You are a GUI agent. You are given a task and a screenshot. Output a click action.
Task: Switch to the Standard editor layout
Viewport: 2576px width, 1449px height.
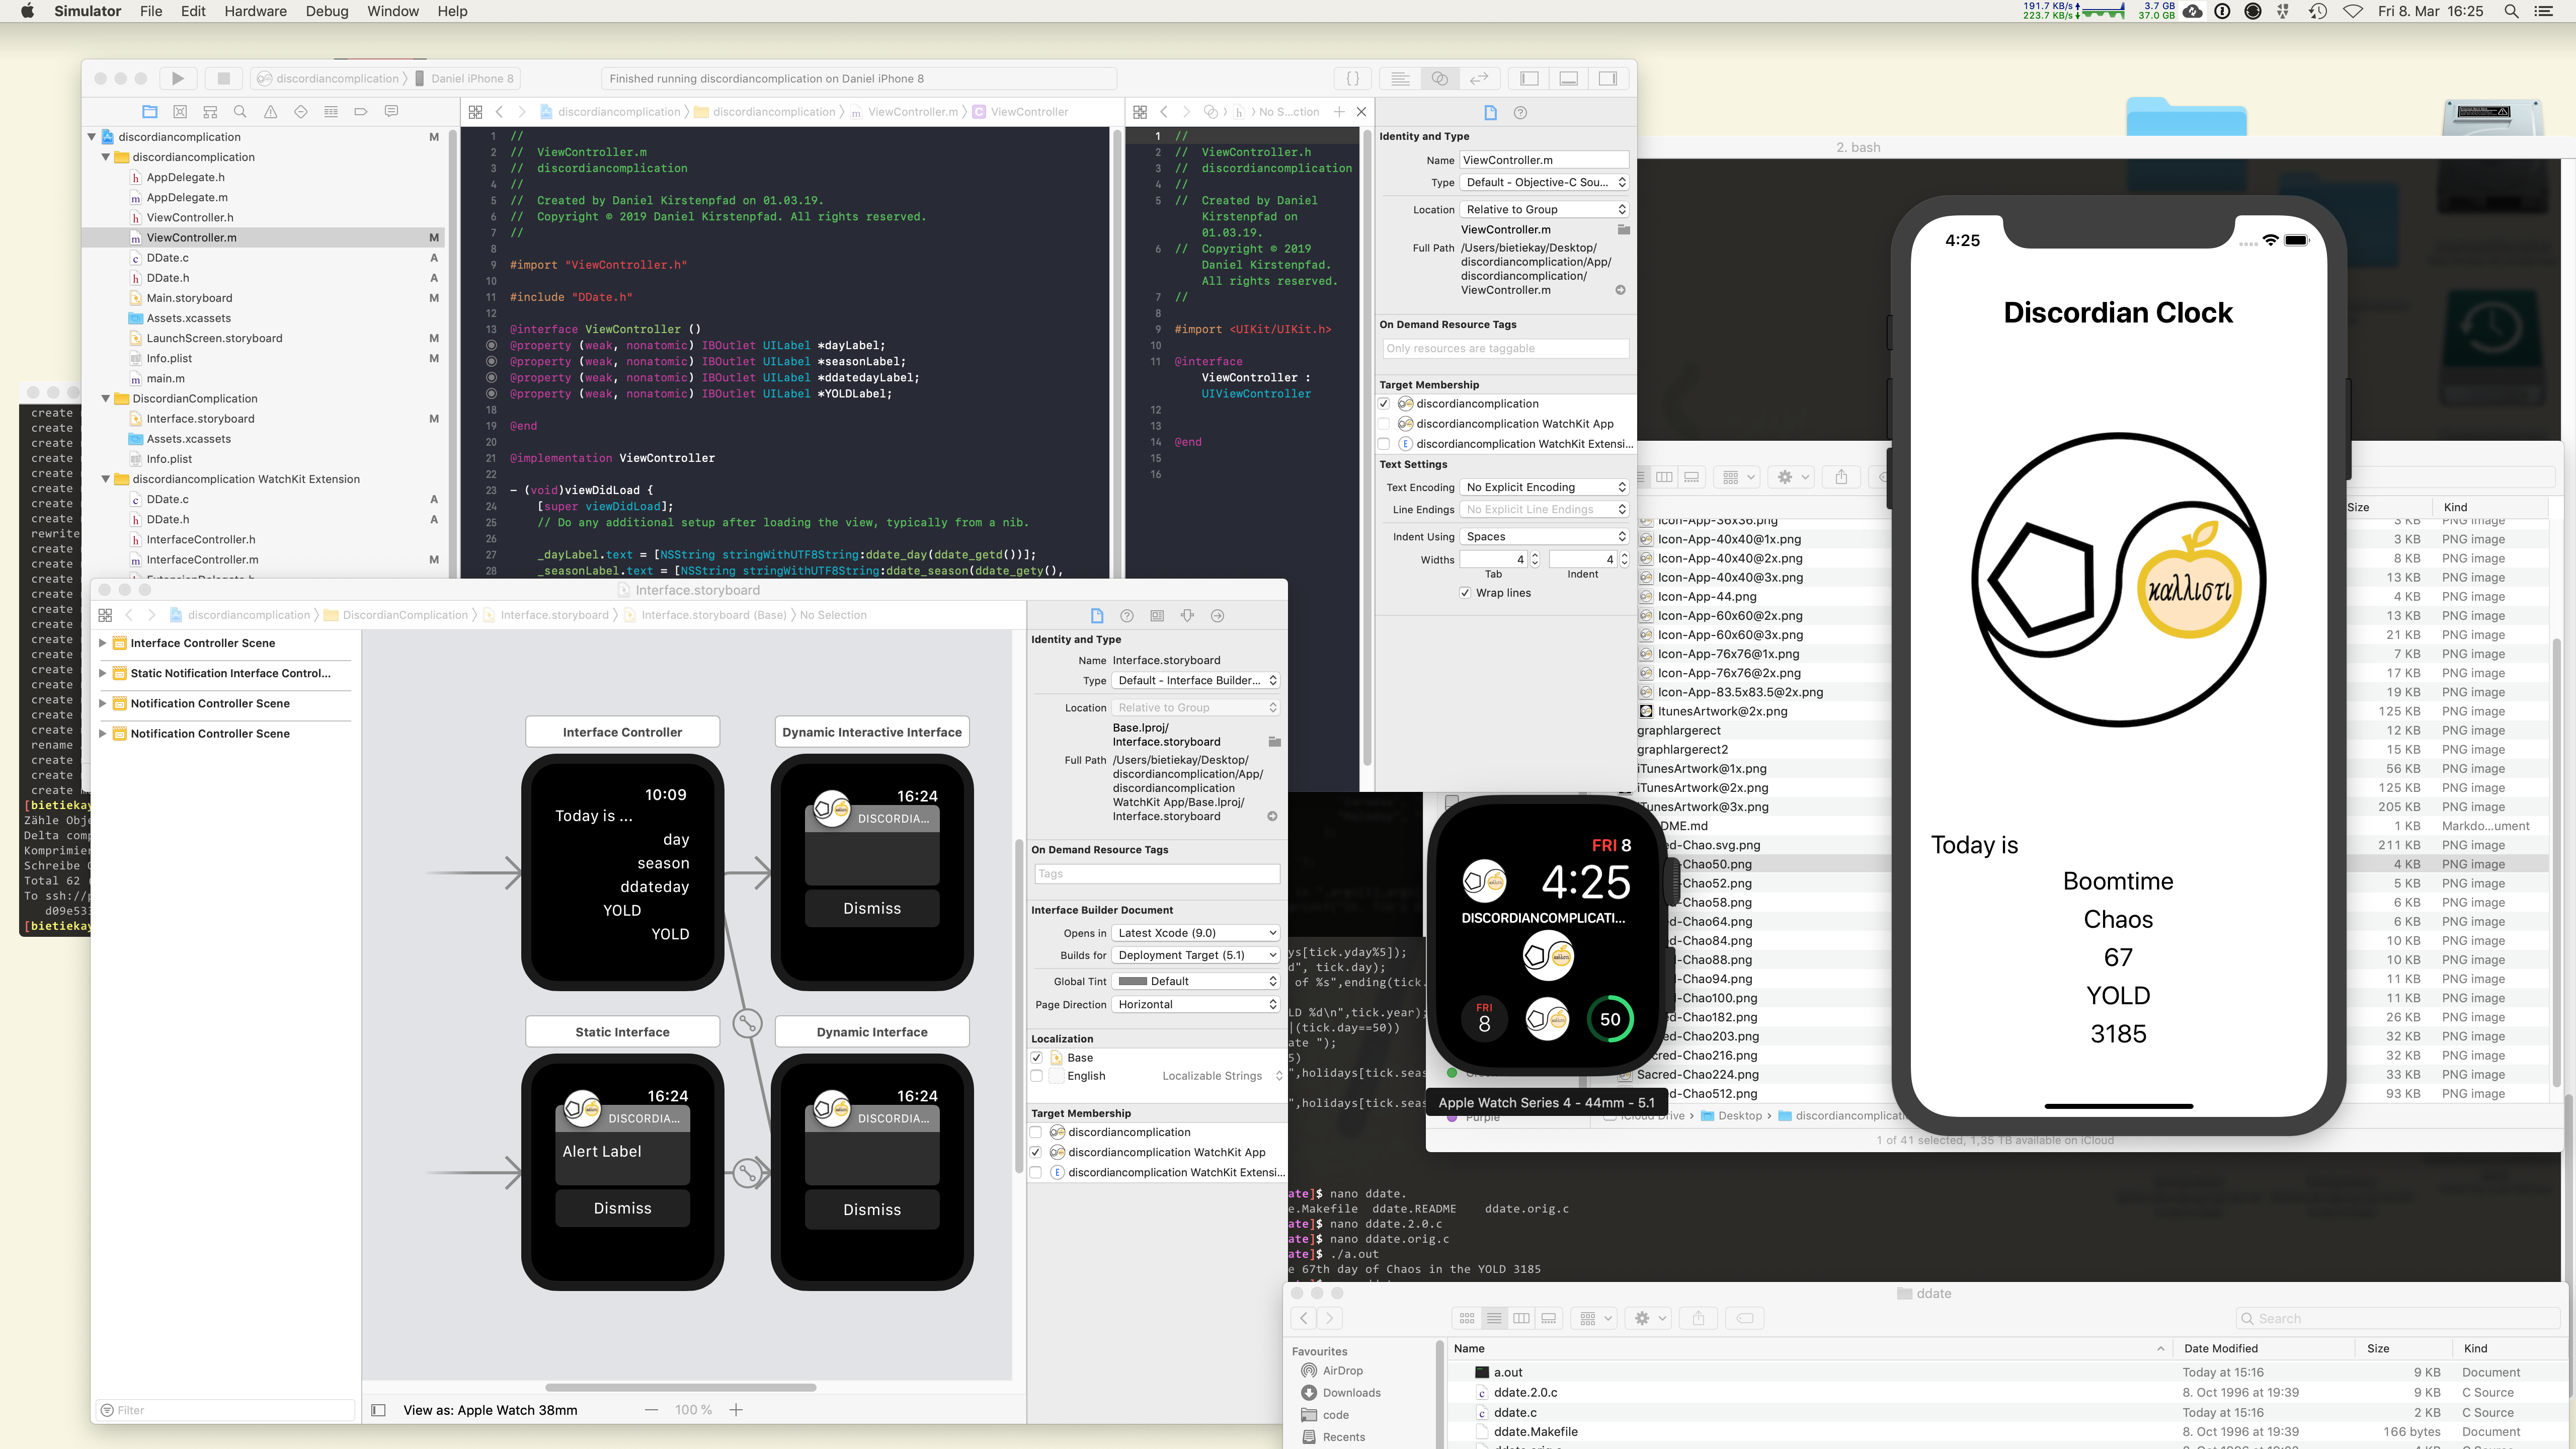[1401, 78]
